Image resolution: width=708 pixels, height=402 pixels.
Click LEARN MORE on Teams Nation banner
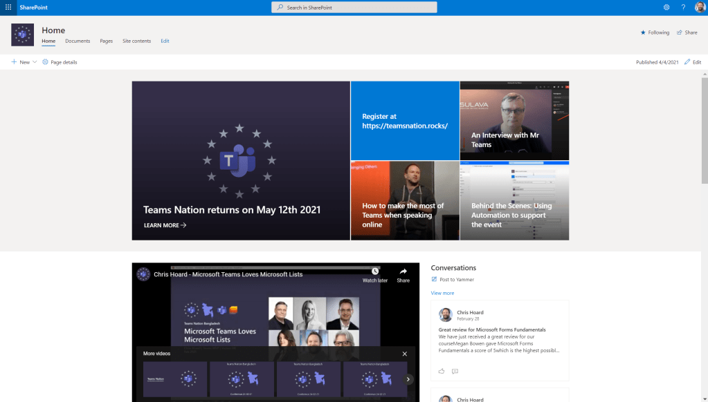tap(165, 225)
